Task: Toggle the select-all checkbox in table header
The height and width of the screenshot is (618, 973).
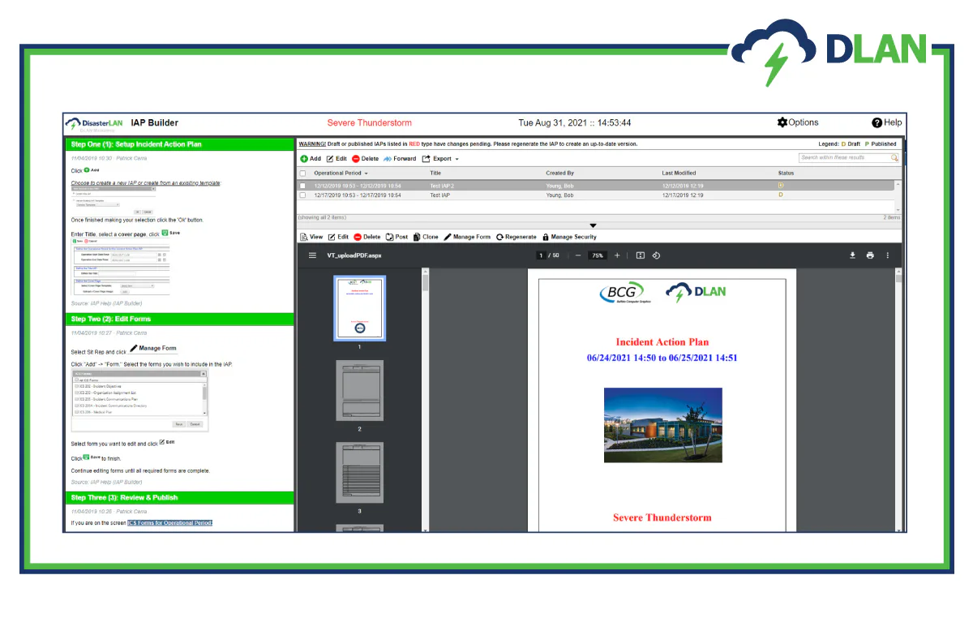Action: [x=303, y=174]
